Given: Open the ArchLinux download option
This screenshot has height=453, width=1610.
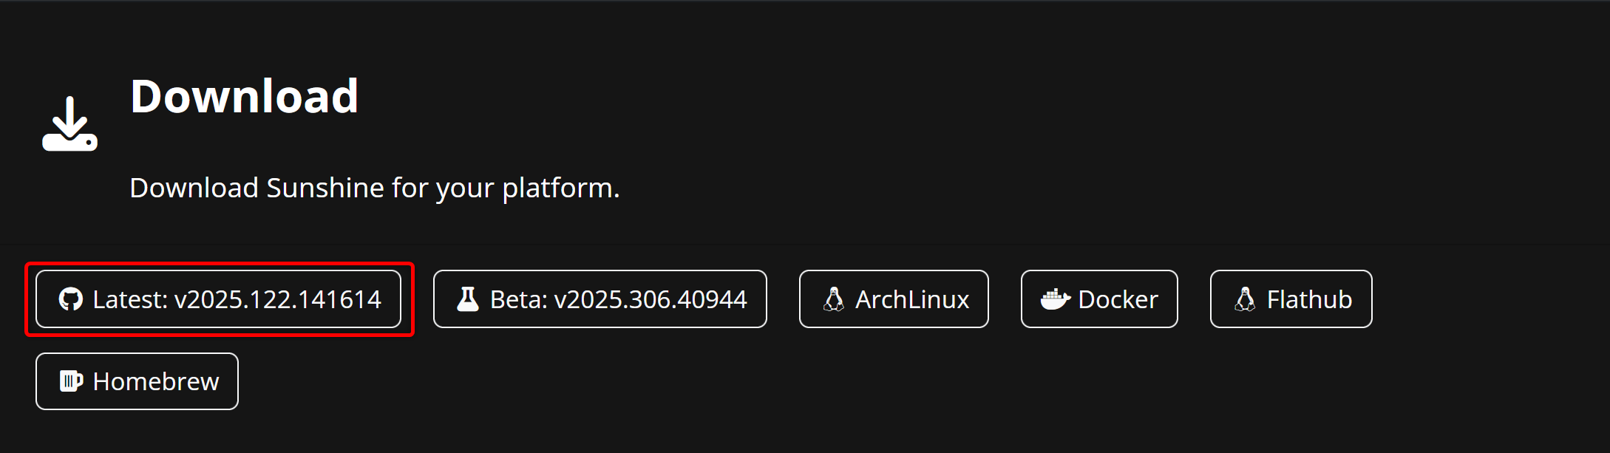Looking at the screenshot, I should coord(894,299).
